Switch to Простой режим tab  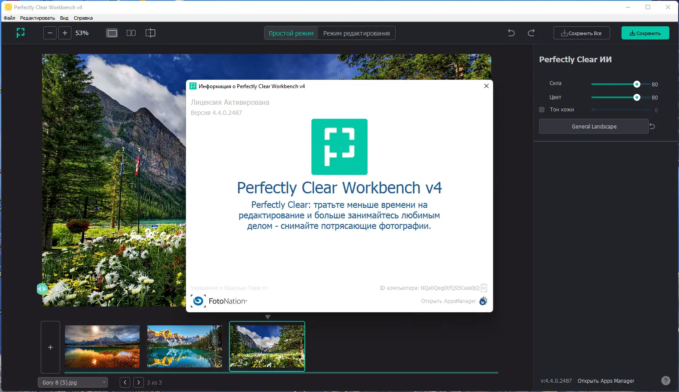[x=291, y=33]
